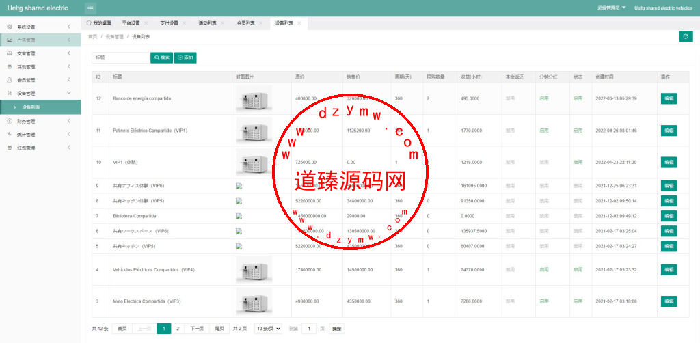Click broken image icon in 共有キッチン体験 (VIP5) row
Screen dimensions: 700x343
click(x=239, y=201)
